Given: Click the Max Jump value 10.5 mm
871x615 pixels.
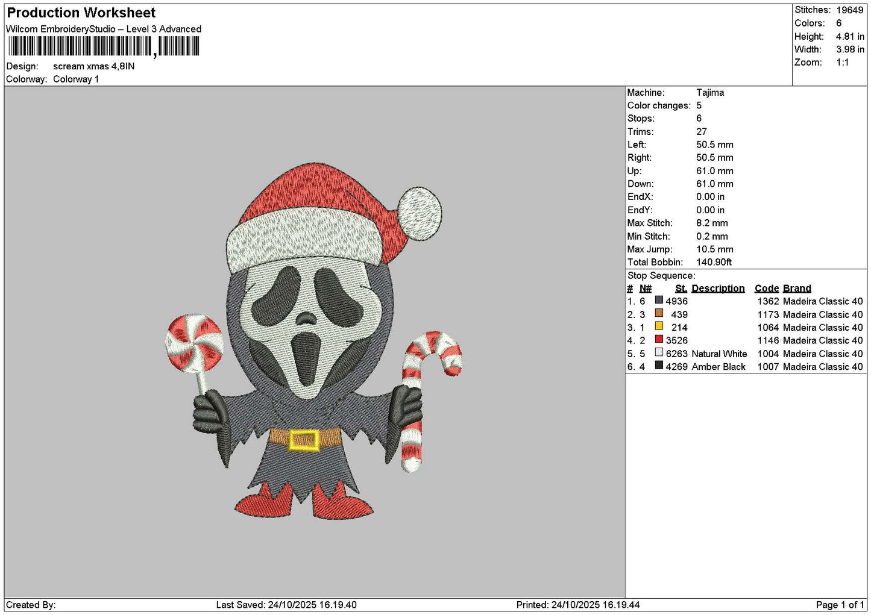Looking at the screenshot, I should tap(715, 249).
